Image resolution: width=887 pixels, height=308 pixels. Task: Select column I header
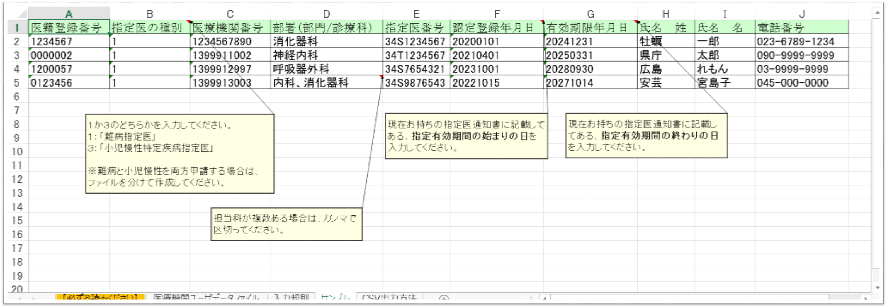click(x=725, y=14)
